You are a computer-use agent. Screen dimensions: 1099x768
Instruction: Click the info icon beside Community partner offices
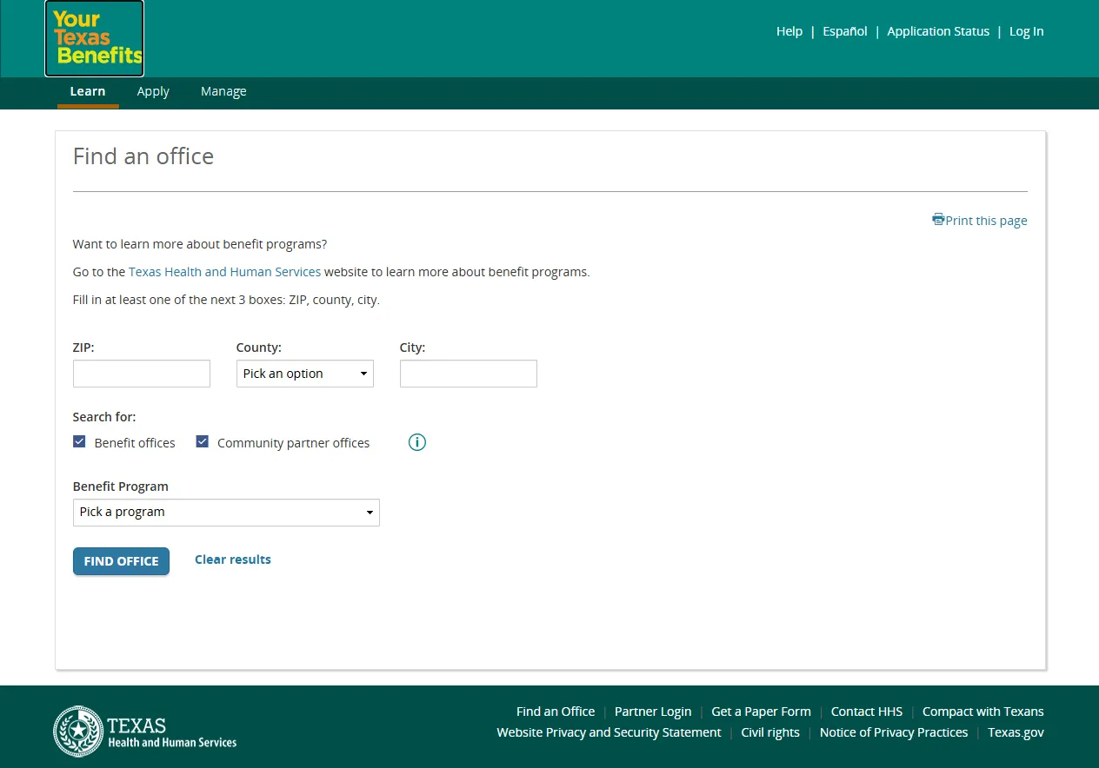[417, 442]
